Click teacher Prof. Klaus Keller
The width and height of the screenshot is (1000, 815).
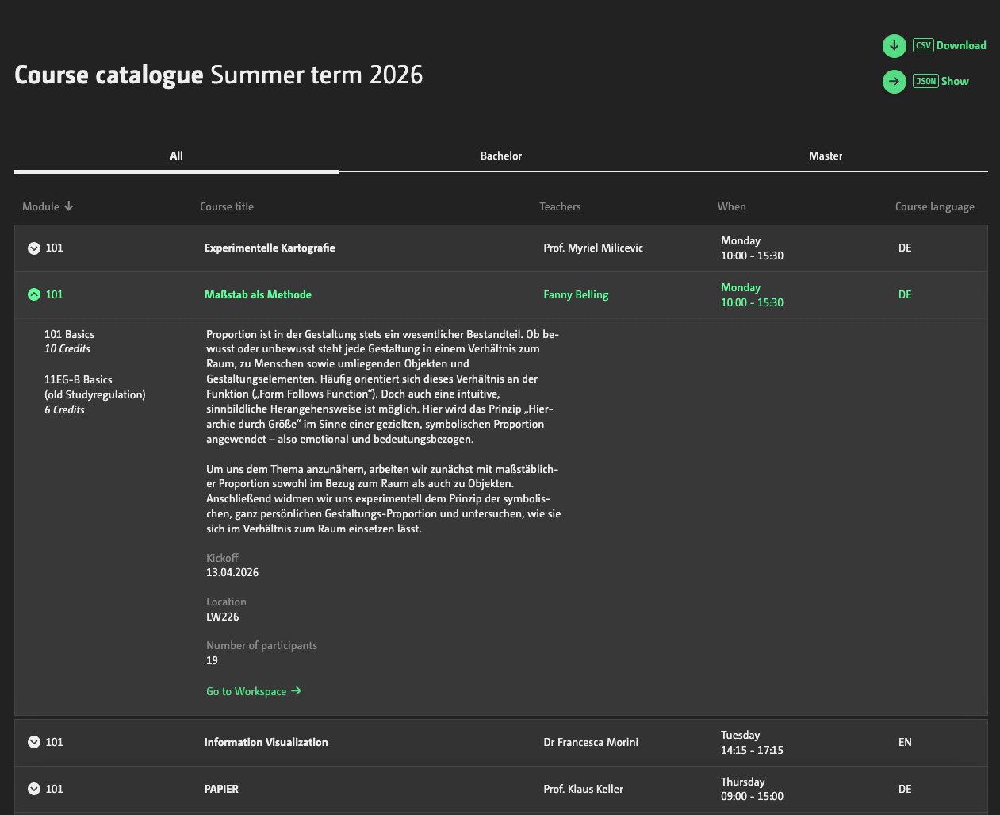click(583, 789)
